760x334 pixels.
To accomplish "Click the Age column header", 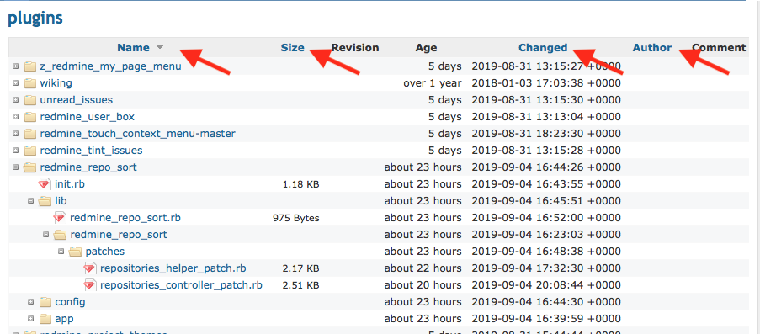I will [426, 47].
